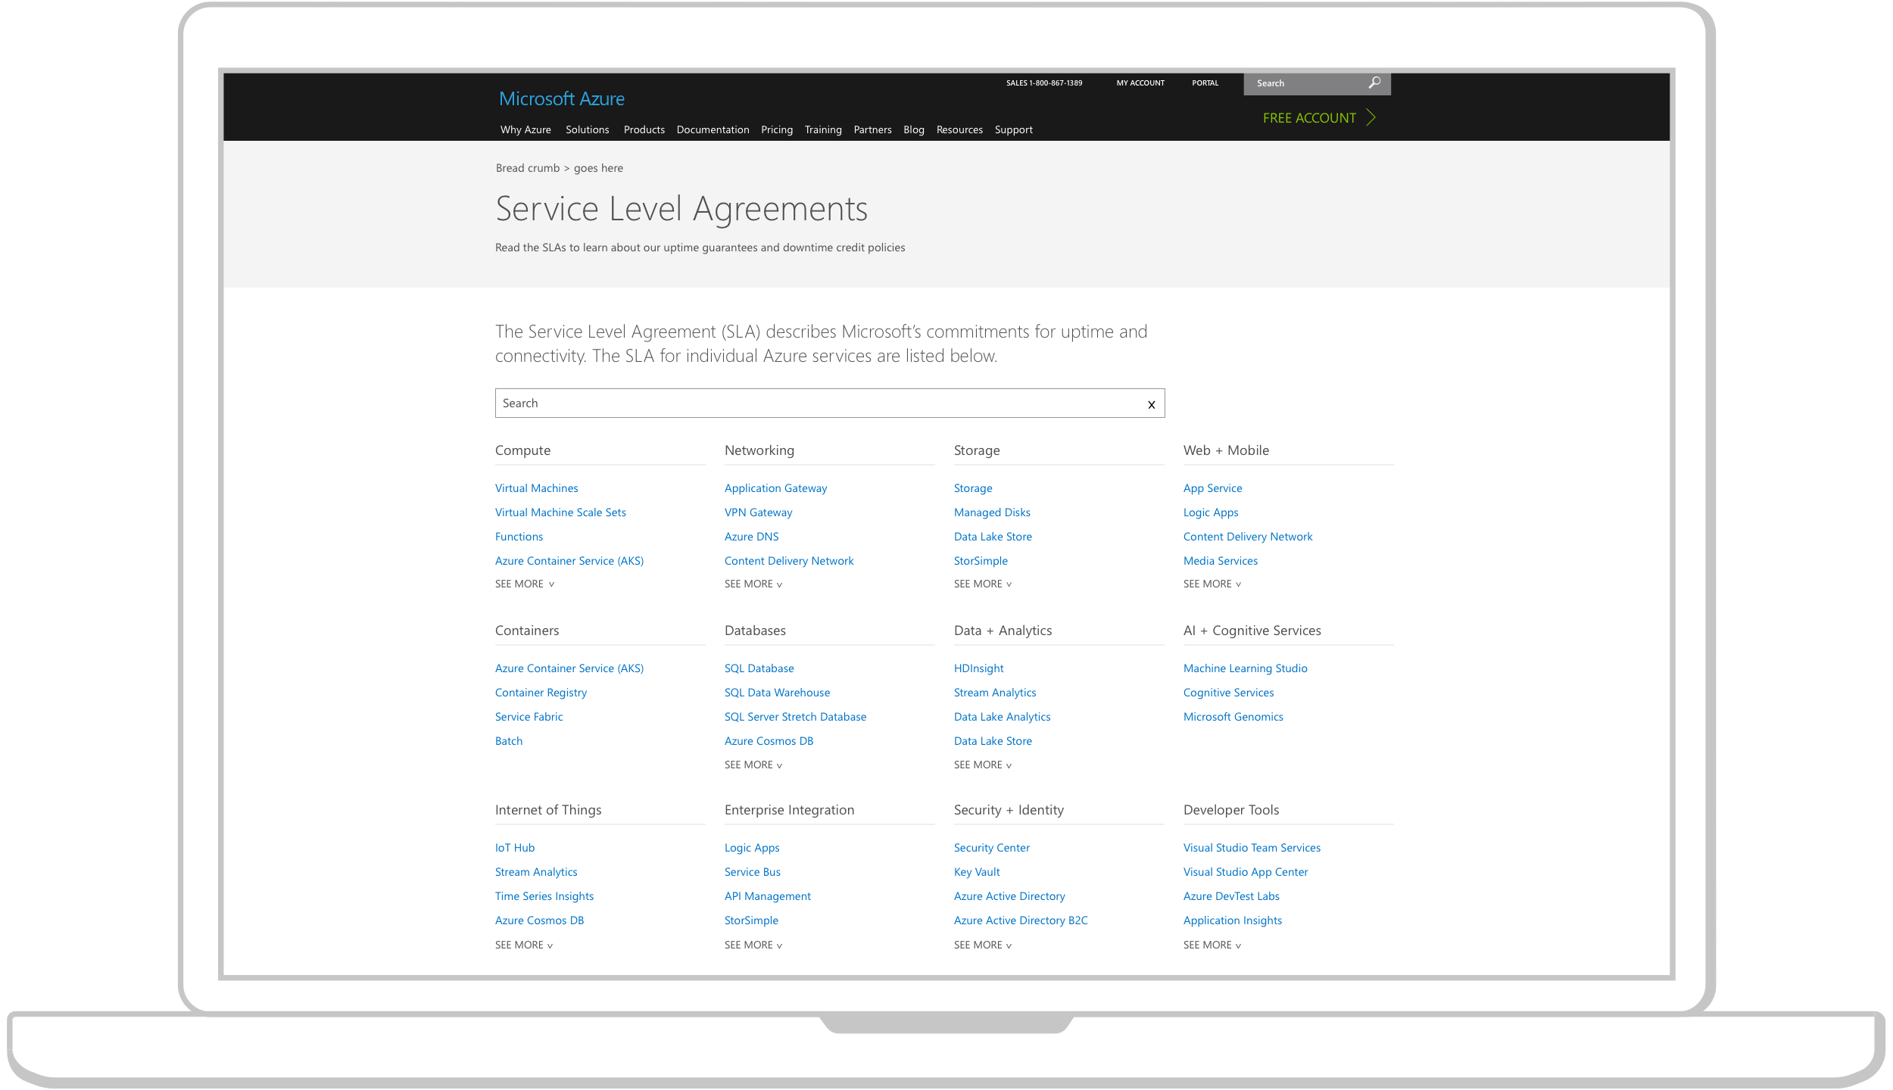The image size is (1893, 1090).
Task: Open the Why Azure menu
Action: point(525,129)
